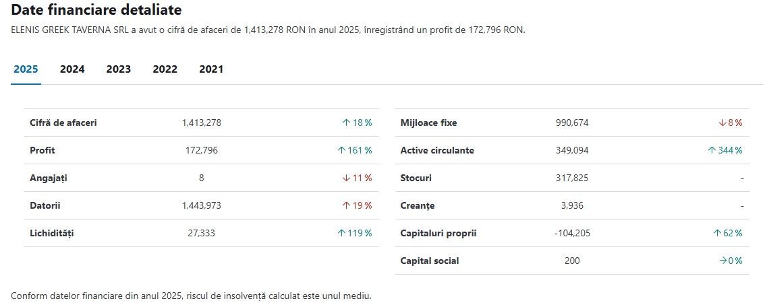The height and width of the screenshot is (305, 767).
Task: Select the active 2025 tab
Action: click(26, 69)
